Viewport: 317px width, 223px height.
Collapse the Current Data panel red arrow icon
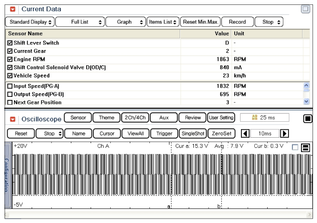tap(13, 9)
